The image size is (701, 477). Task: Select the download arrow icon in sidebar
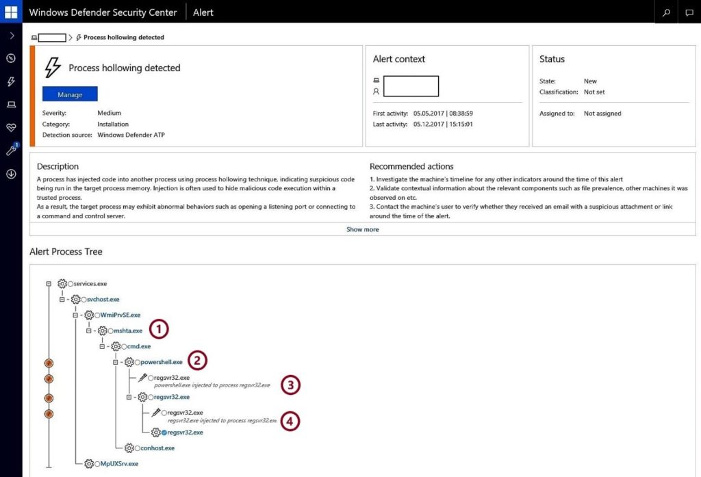click(x=10, y=174)
